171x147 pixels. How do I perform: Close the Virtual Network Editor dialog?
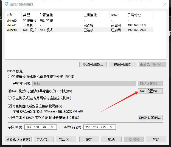point(165,4)
